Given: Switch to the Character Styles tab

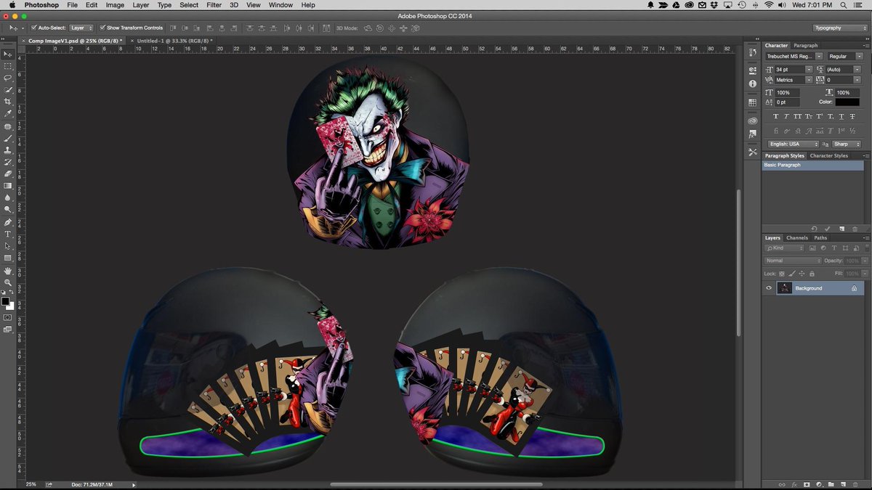Looking at the screenshot, I should (x=829, y=155).
